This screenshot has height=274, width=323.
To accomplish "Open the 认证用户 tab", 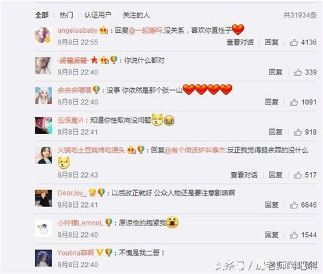I will (x=98, y=15).
